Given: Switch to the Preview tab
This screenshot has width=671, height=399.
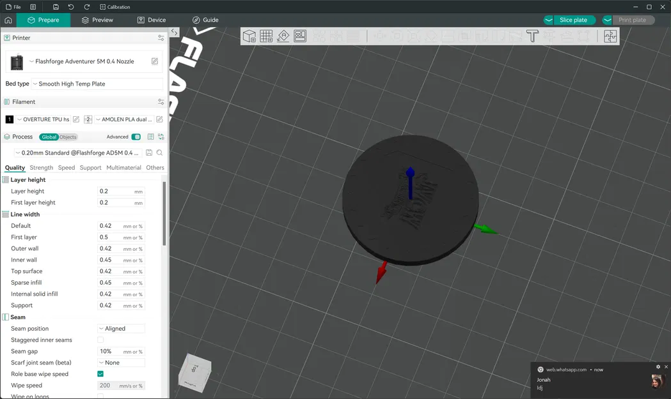Looking at the screenshot, I should coord(97,20).
